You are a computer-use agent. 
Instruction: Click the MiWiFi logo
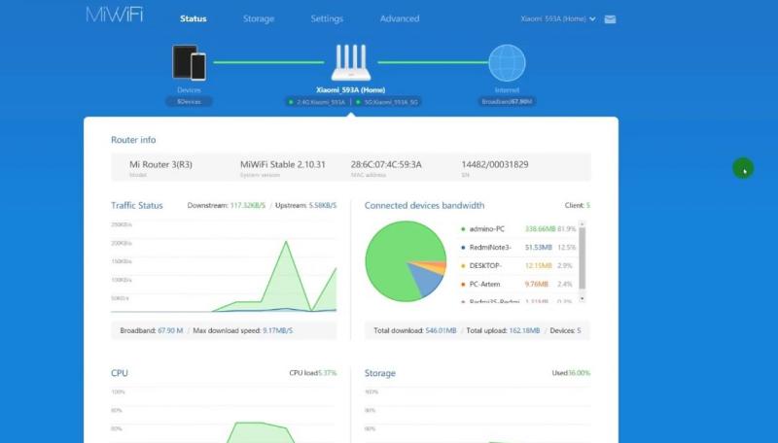click(x=115, y=15)
